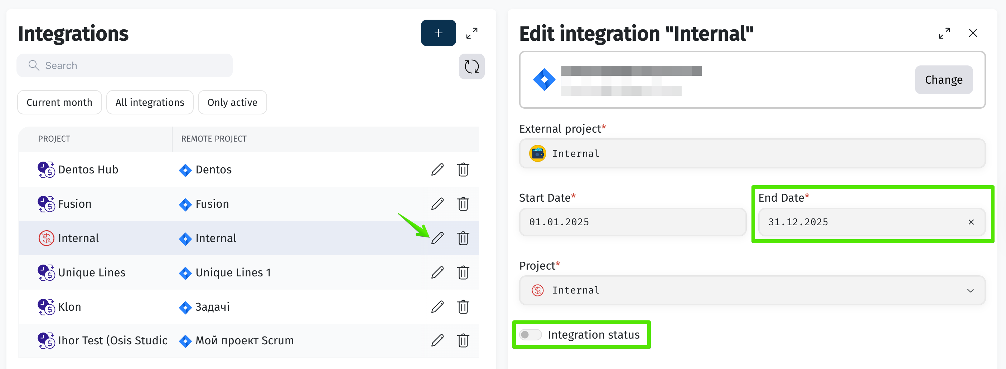This screenshot has height=369, width=1006.
Task: Edit the Dentos Hub integration
Action: [437, 170]
